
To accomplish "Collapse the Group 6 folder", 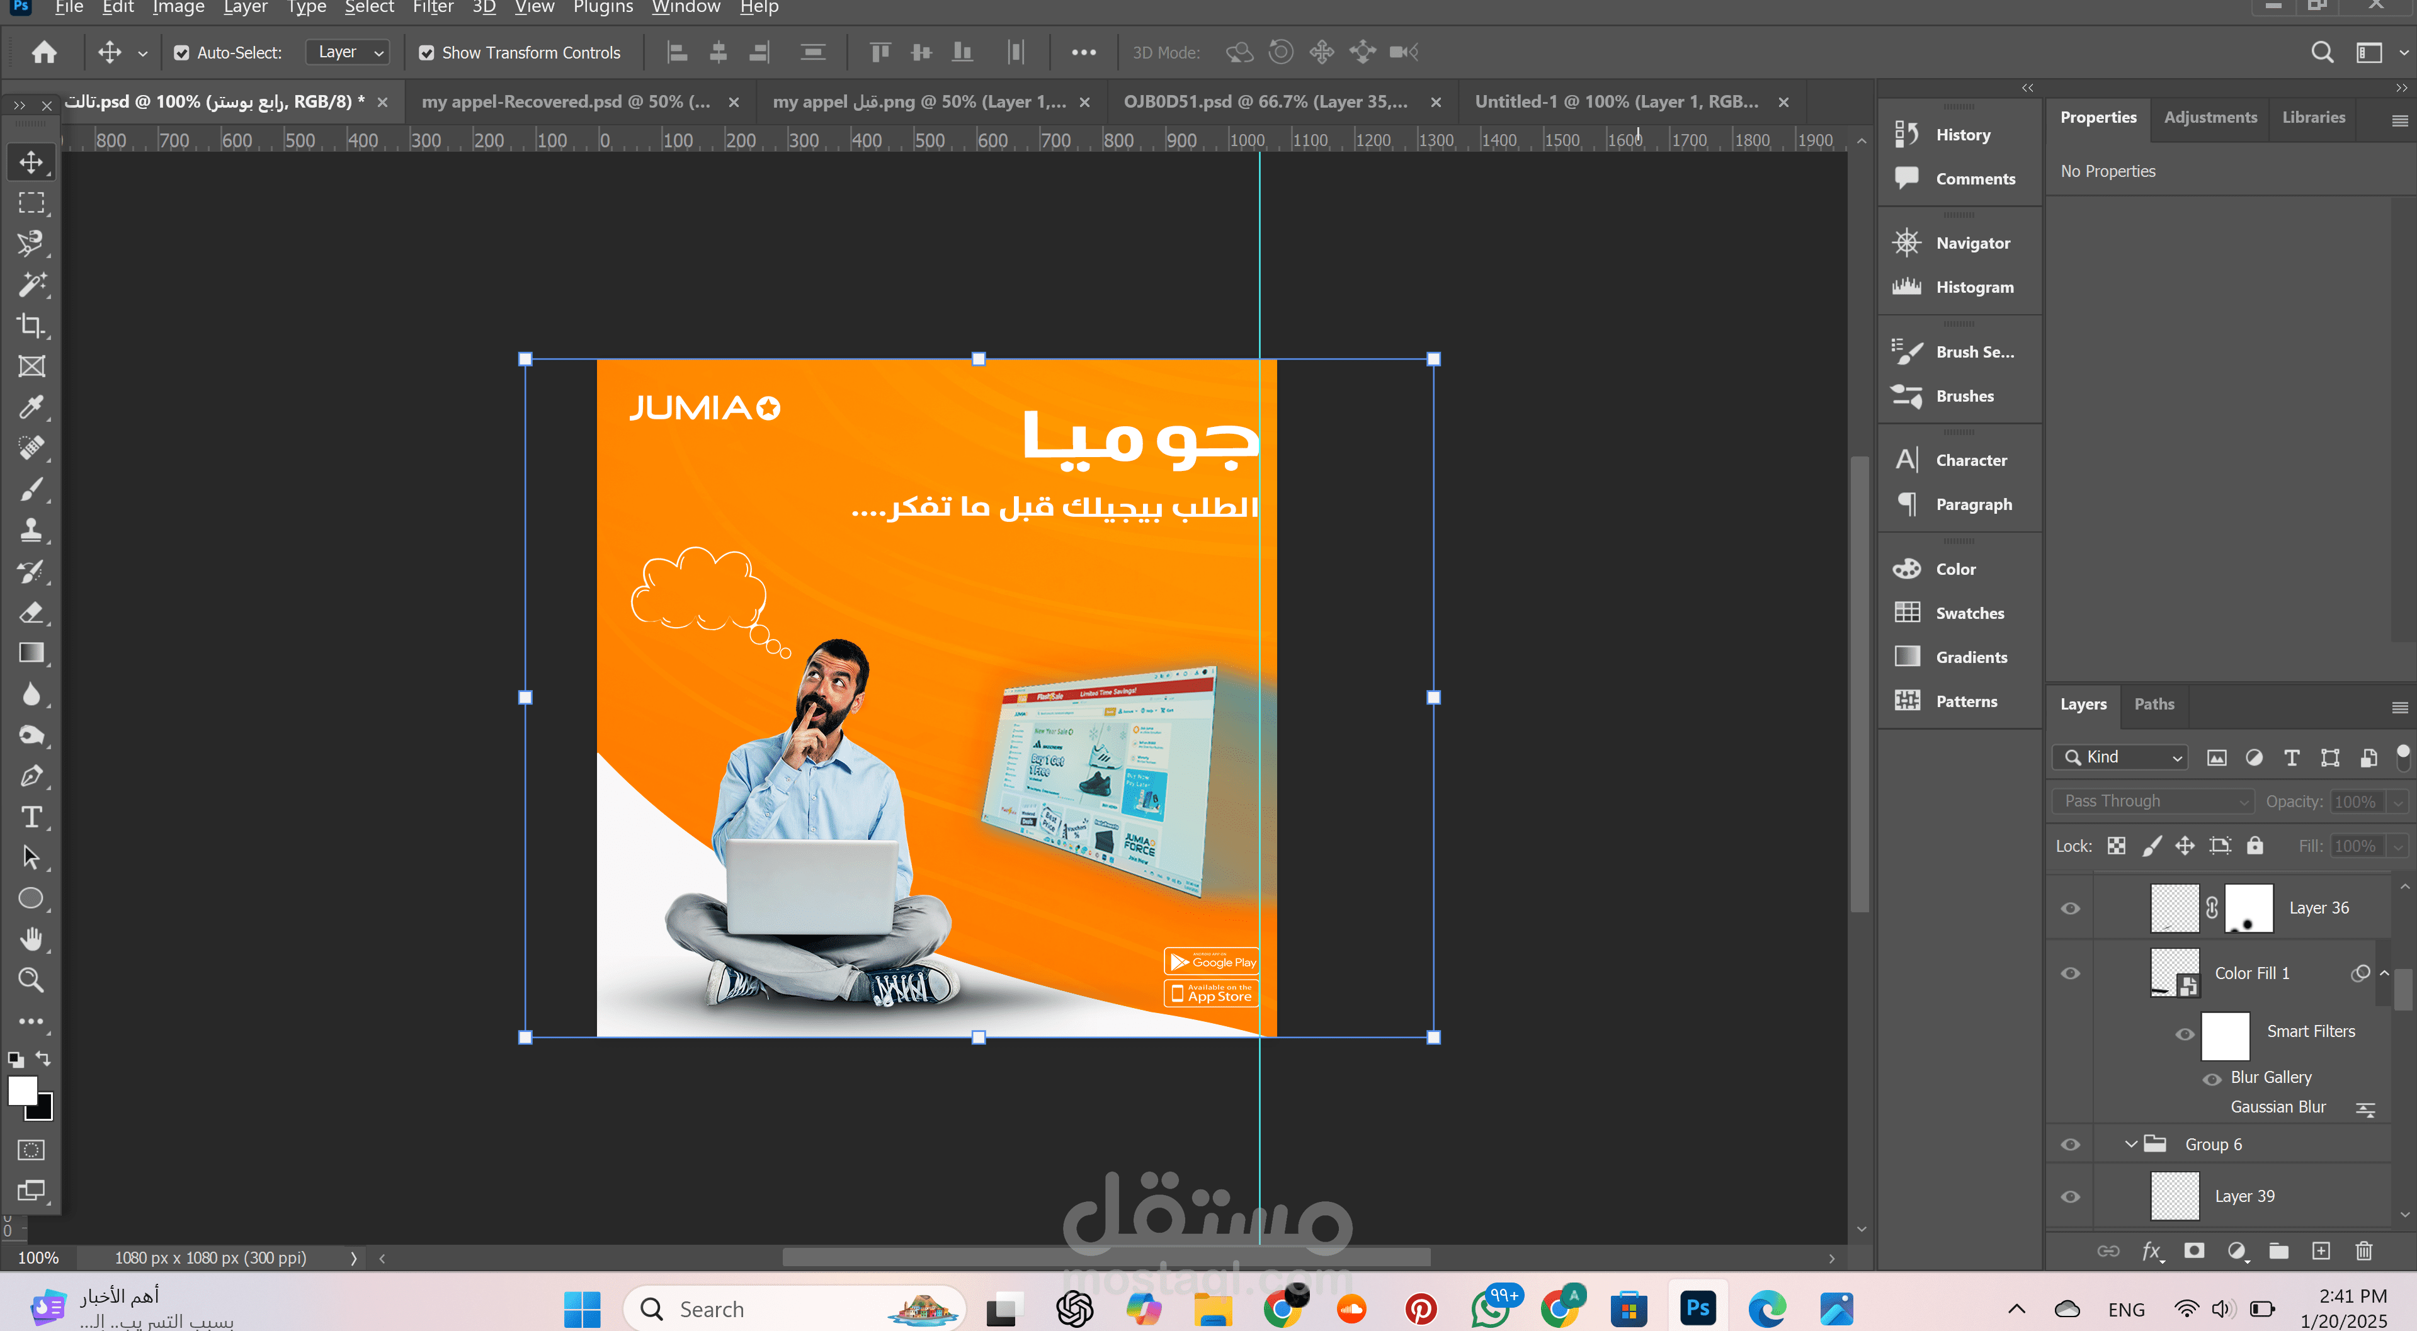I will tap(2131, 1145).
